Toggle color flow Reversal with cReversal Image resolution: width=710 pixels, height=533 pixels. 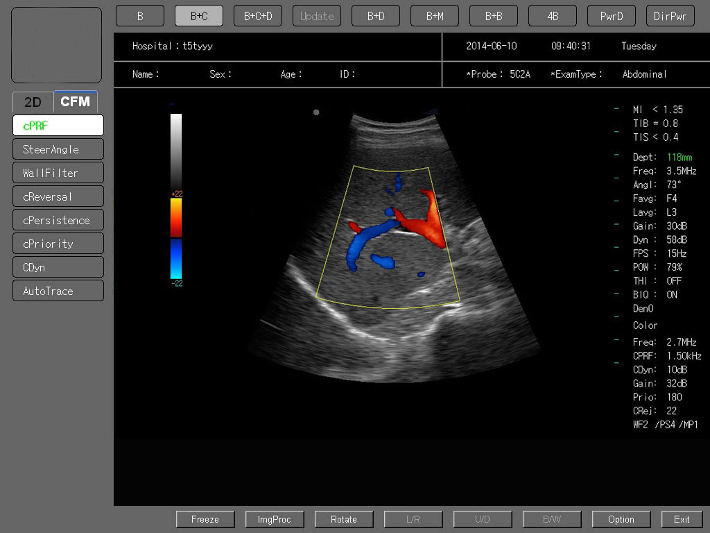click(x=58, y=196)
